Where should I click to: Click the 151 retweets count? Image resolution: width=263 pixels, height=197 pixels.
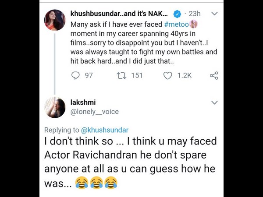click(137, 75)
